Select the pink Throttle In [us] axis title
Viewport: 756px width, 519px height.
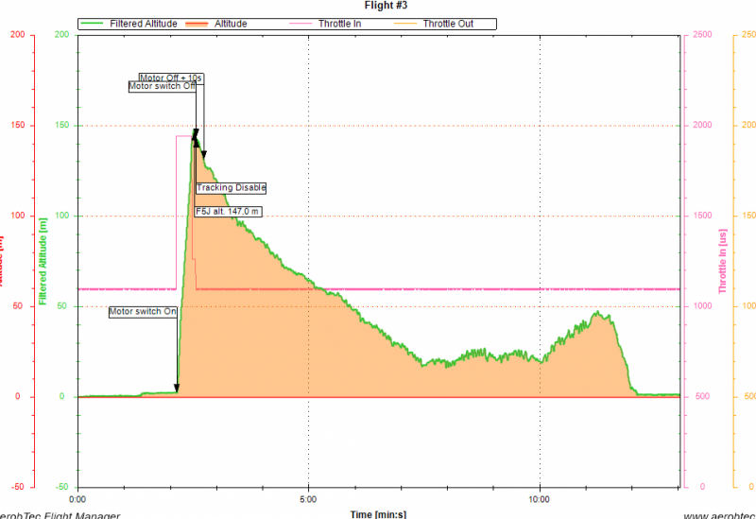(x=723, y=261)
